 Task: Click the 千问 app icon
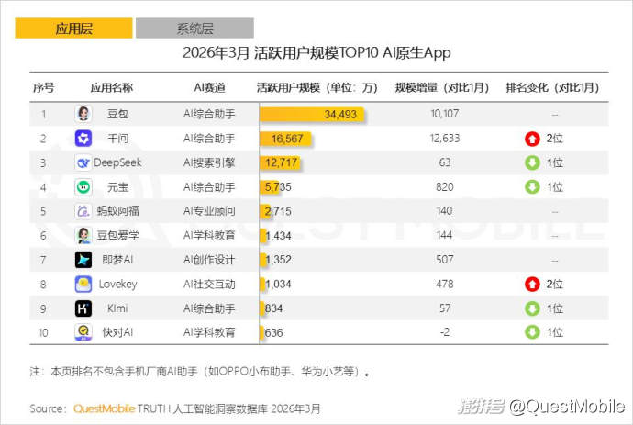coord(83,139)
